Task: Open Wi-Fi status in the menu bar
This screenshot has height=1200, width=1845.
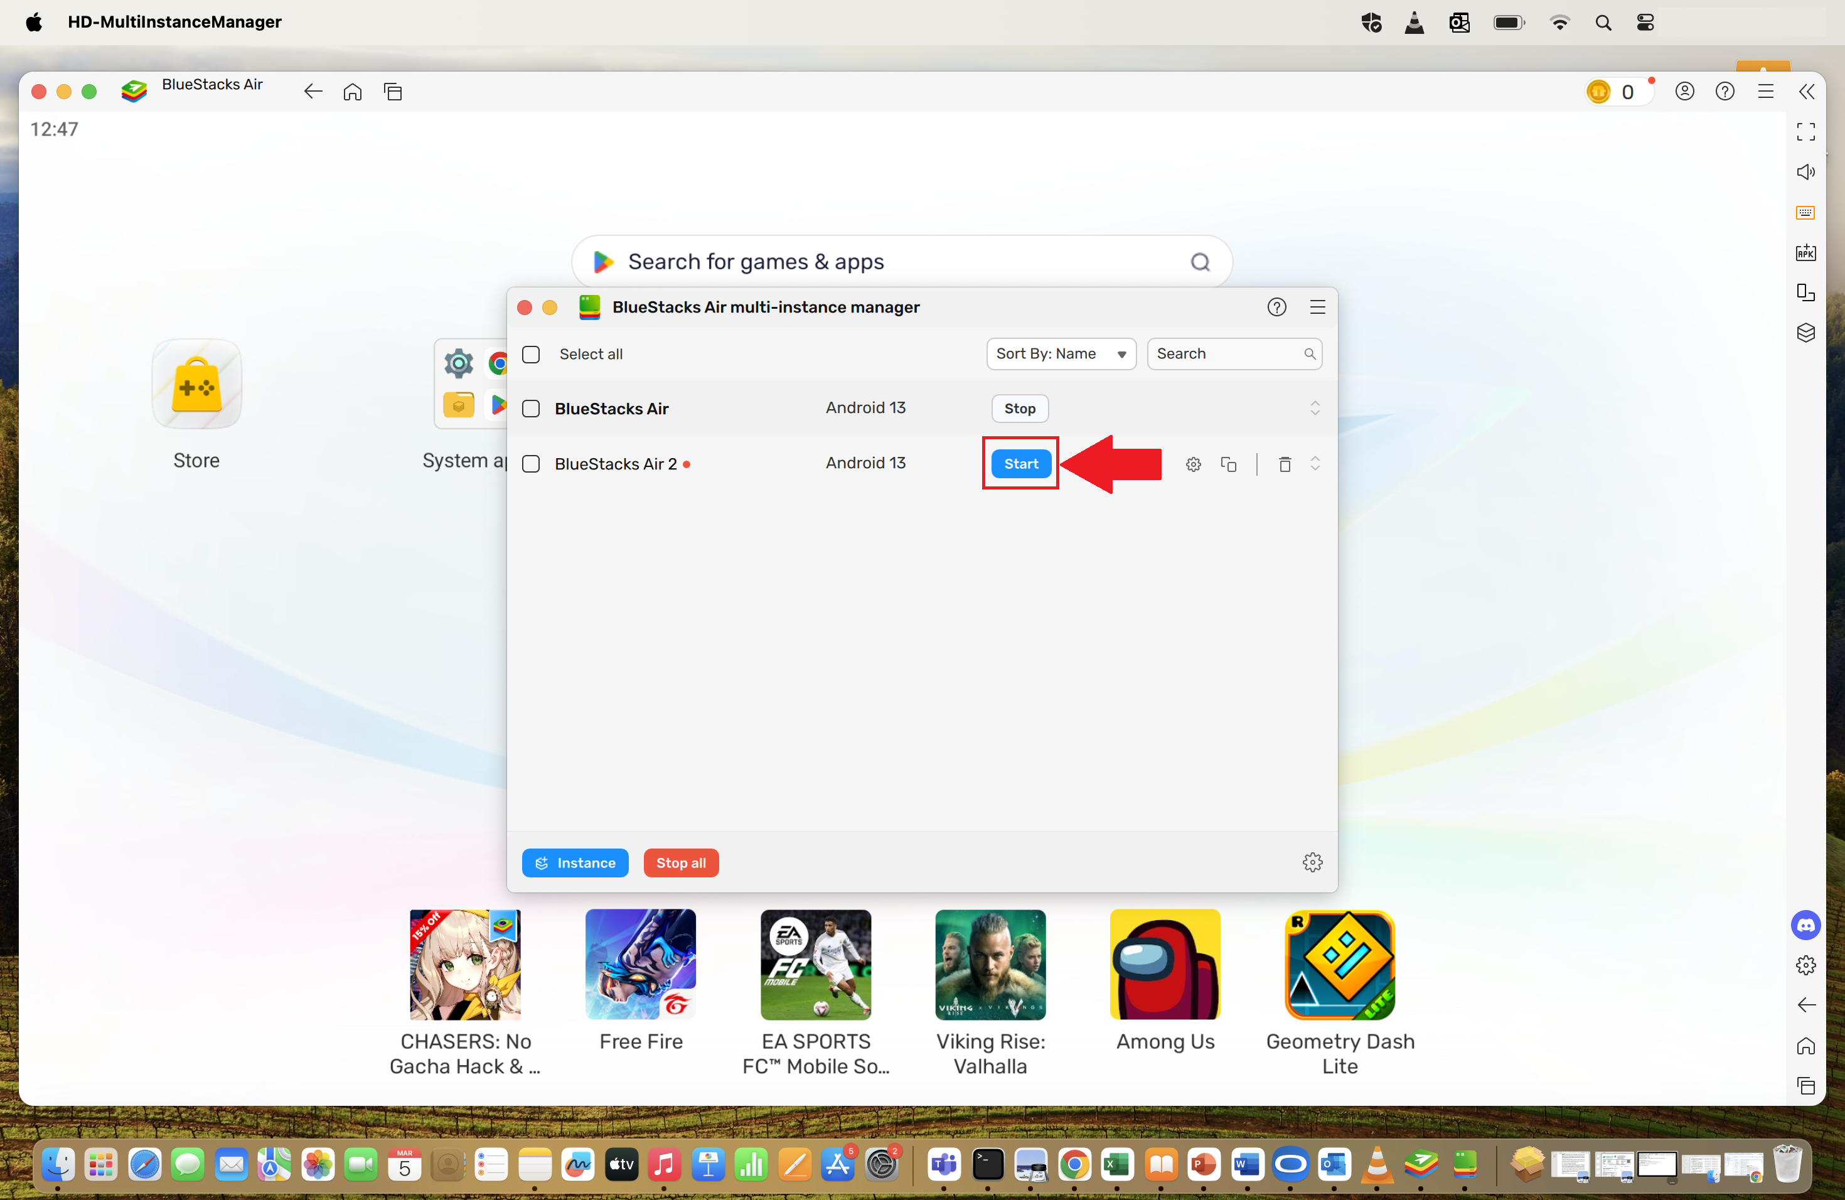Action: pos(1559,23)
